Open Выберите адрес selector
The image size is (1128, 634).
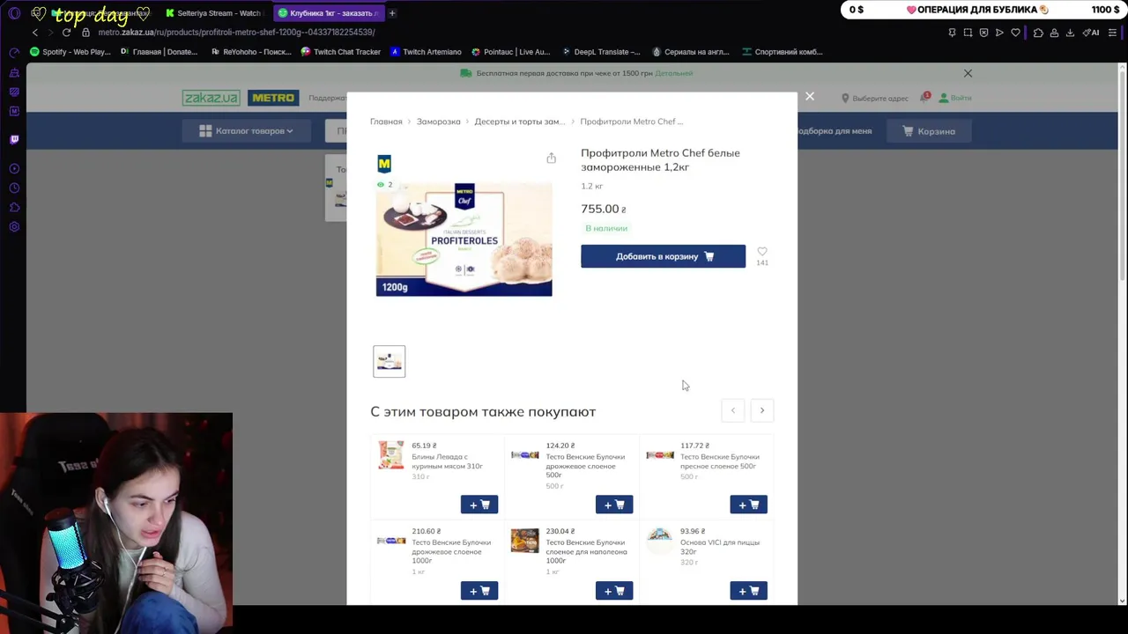click(x=874, y=98)
